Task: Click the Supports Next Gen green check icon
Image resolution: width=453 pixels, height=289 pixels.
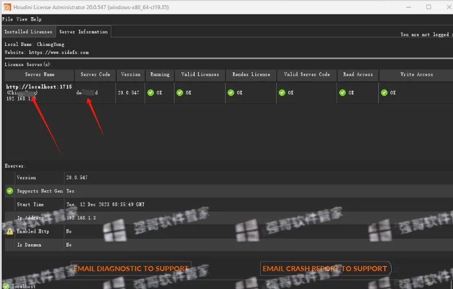Action: pos(10,191)
